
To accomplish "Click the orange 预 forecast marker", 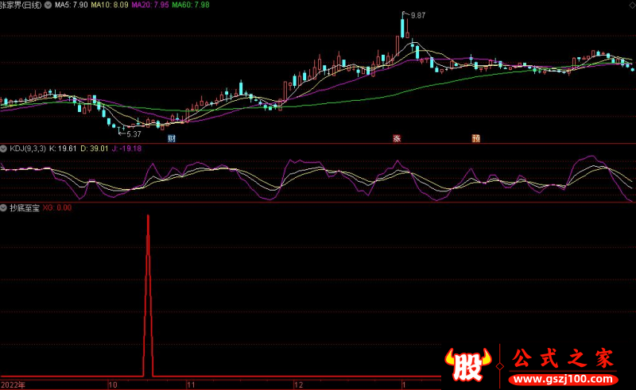I will (475, 138).
